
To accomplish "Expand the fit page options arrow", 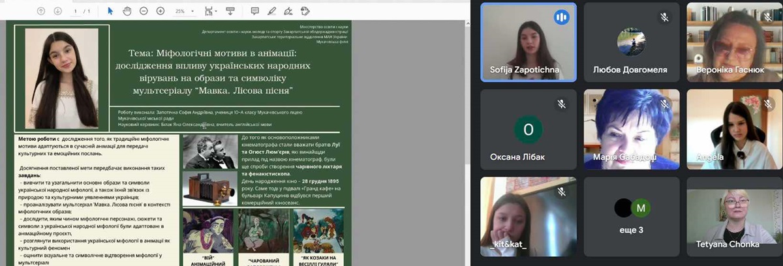I will pos(217,12).
